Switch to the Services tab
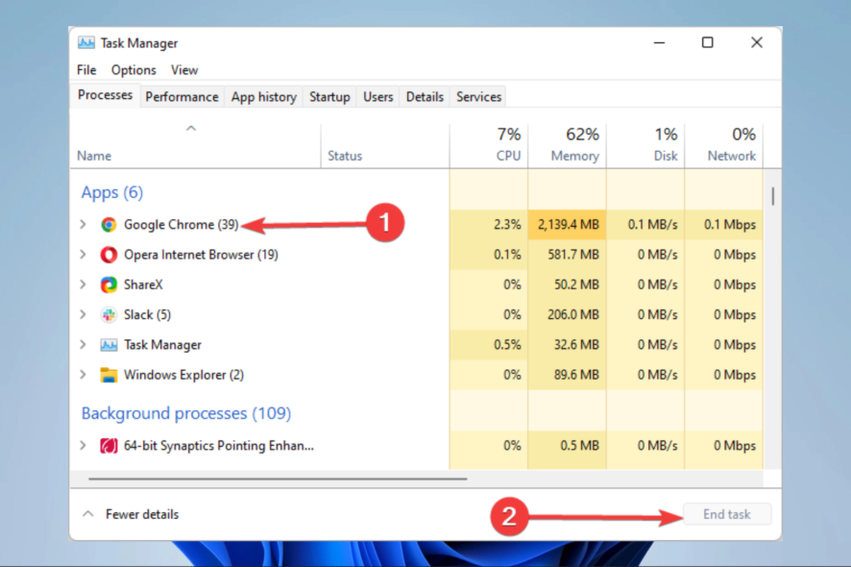Viewport: 851px width, 567px height. pos(478,97)
